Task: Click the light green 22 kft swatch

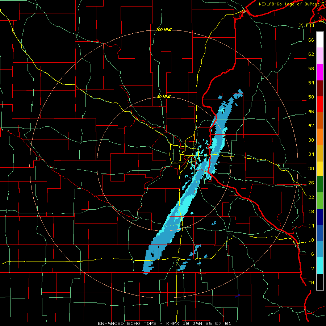Action: point(320,201)
